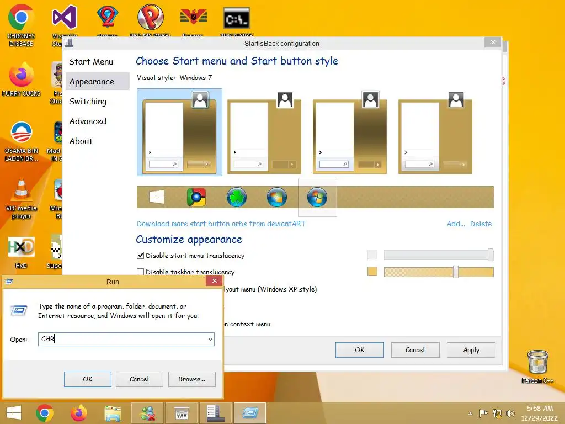Open deviantART start orbs download link
Image resolution: width=565 pixels, height=424 pixels.
point(221,224)
